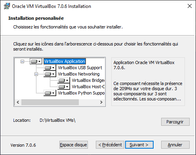Click the left arrow of the tree scrollbar
Viewport: 196px width, 155px height.
pos(18,102)
